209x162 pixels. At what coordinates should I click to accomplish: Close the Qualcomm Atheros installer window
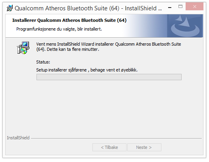pyautogui.click(x=194, y=6)
